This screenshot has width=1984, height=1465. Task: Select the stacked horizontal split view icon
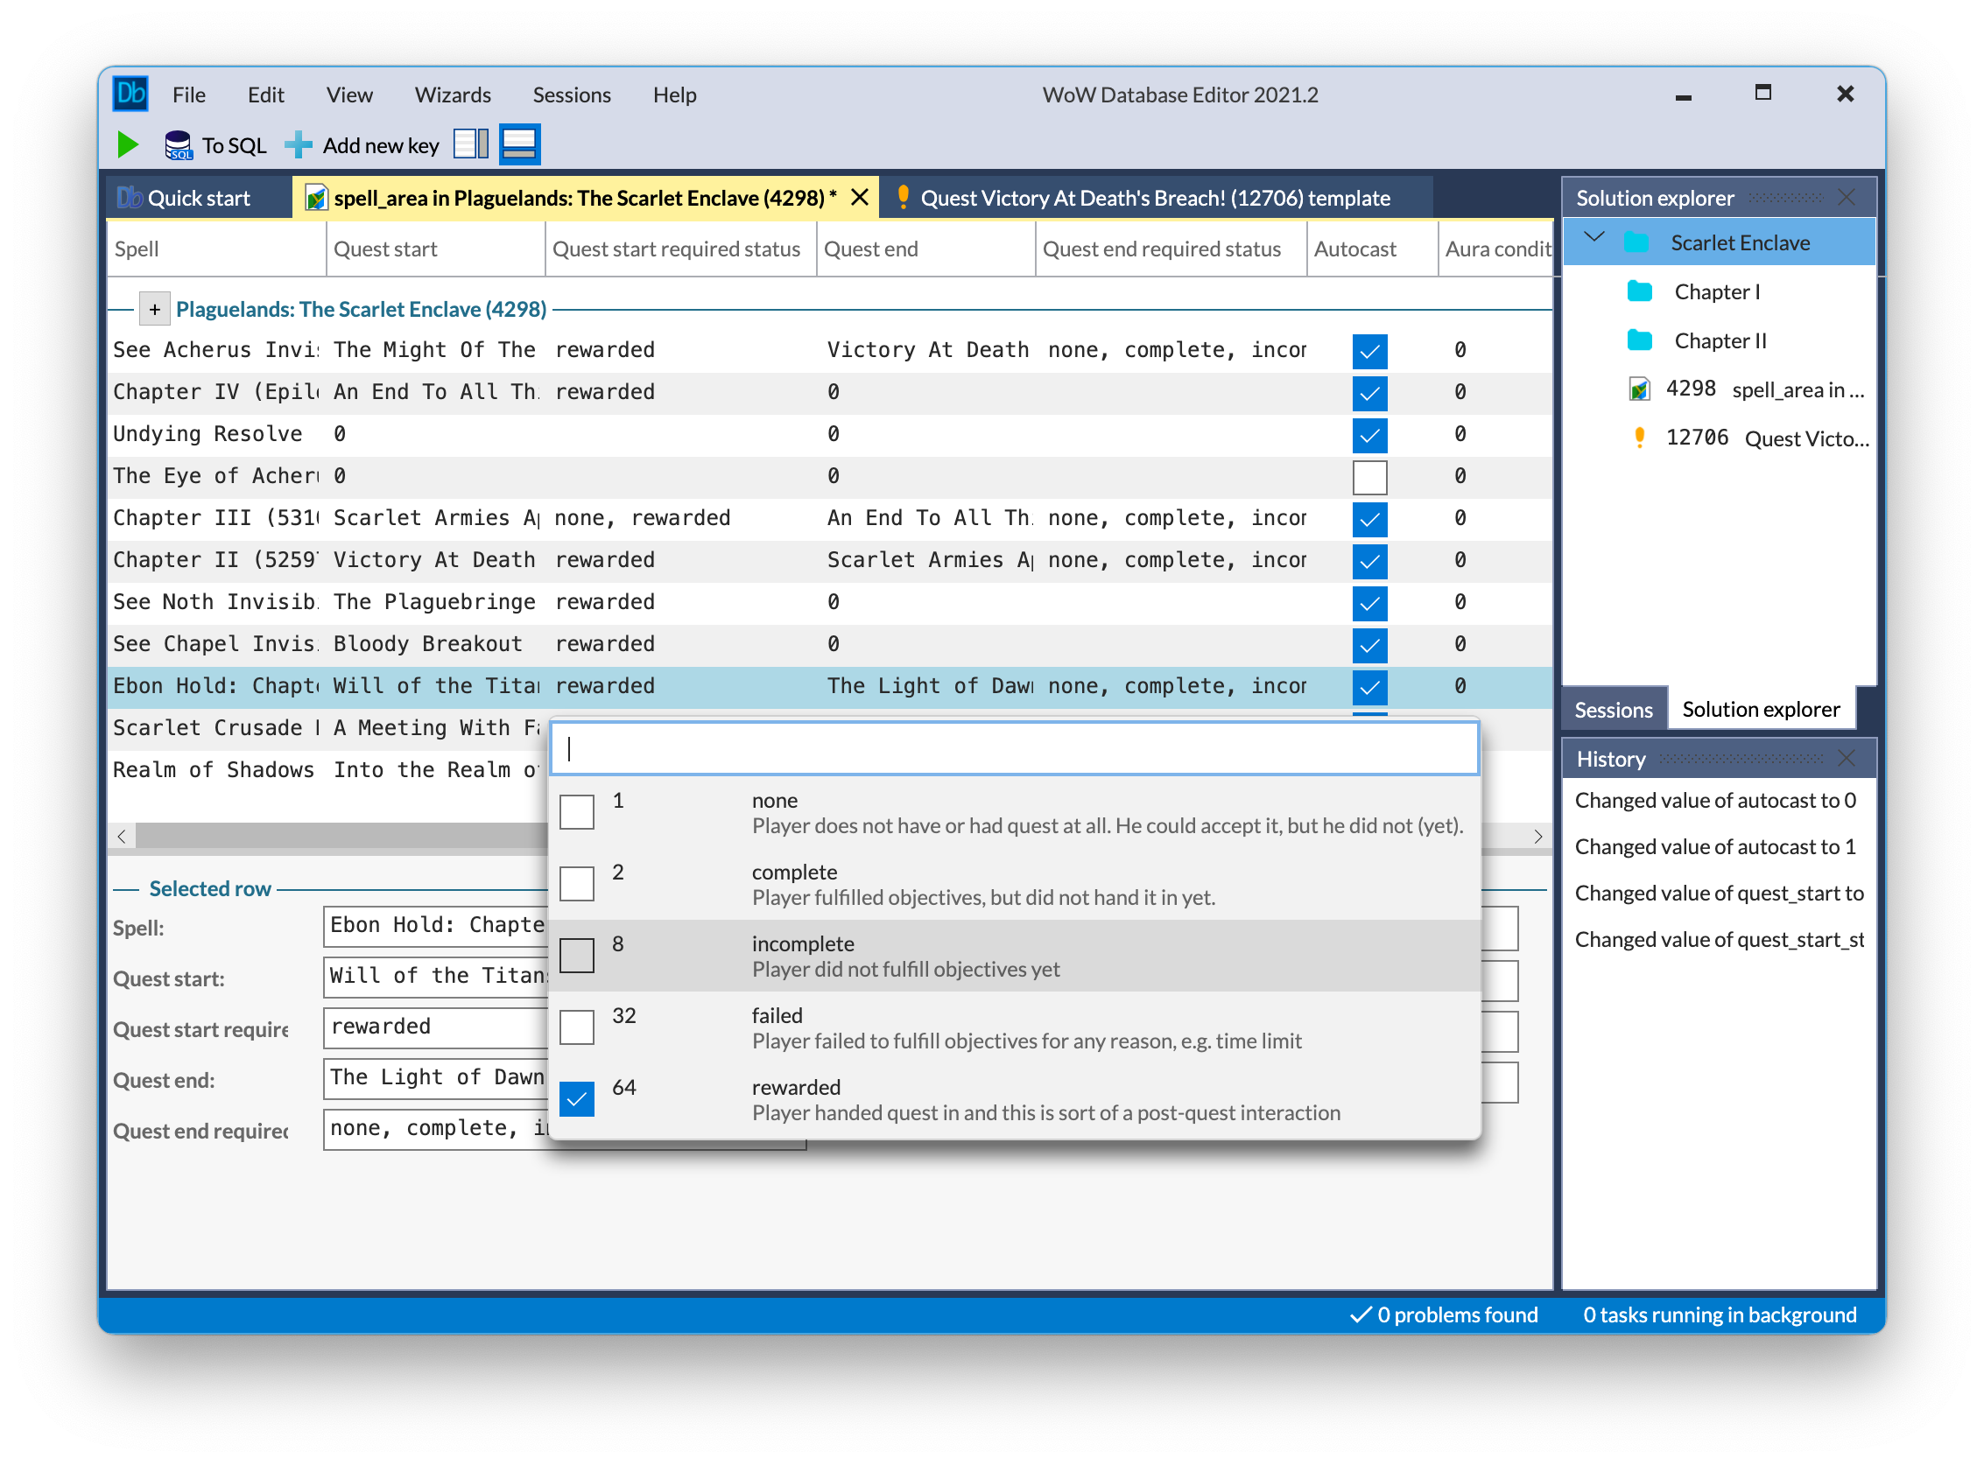pyautogui.click(x=519, y=144)
